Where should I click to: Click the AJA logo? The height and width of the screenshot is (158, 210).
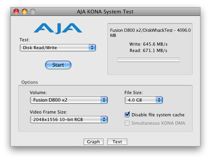pyautogui.click(x=58, y=28)
